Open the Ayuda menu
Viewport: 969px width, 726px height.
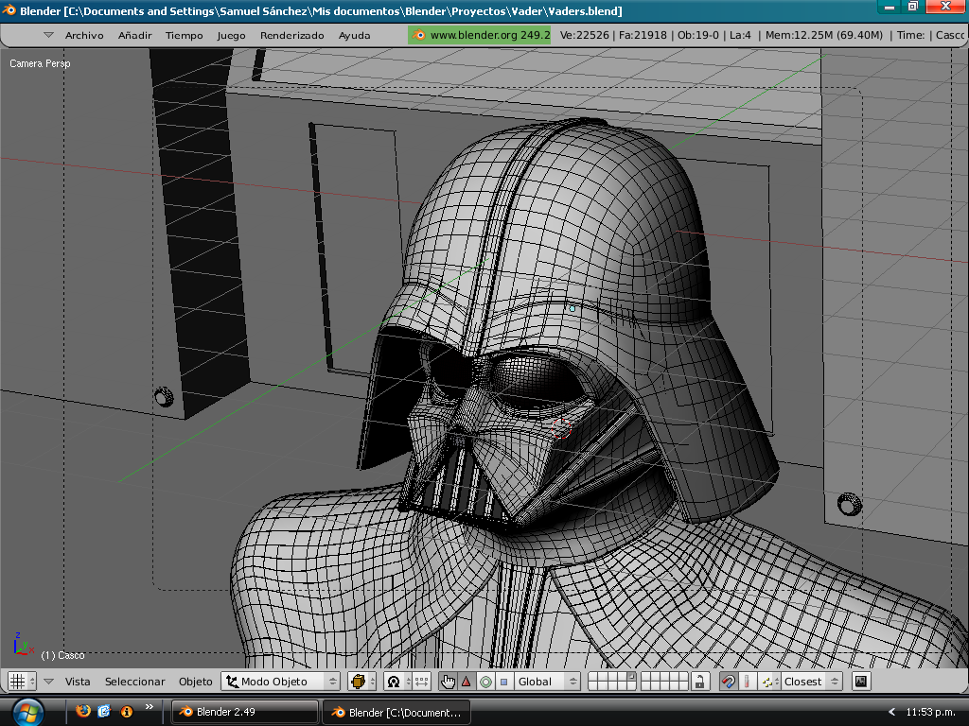point(354,35)
